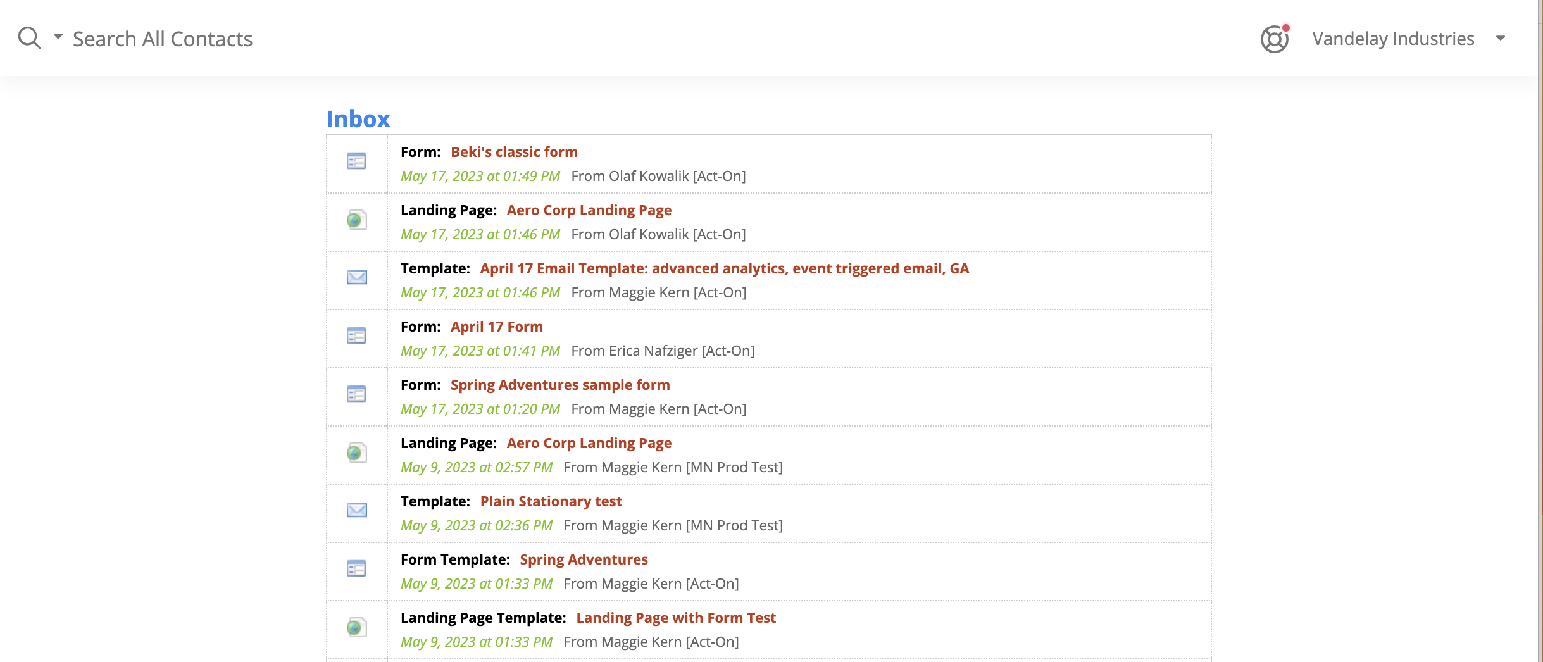The height and width of the screenshot is (662, 1543).
Task: Open the search magnifier icon
Action: point(29,37)
